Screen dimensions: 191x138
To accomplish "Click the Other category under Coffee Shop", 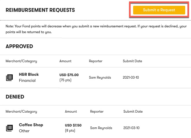I will point(24,131).
